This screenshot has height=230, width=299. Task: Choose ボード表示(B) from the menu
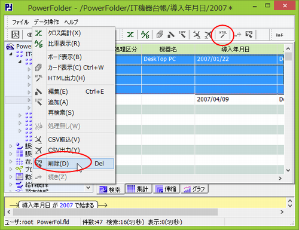tap(74, 57)
